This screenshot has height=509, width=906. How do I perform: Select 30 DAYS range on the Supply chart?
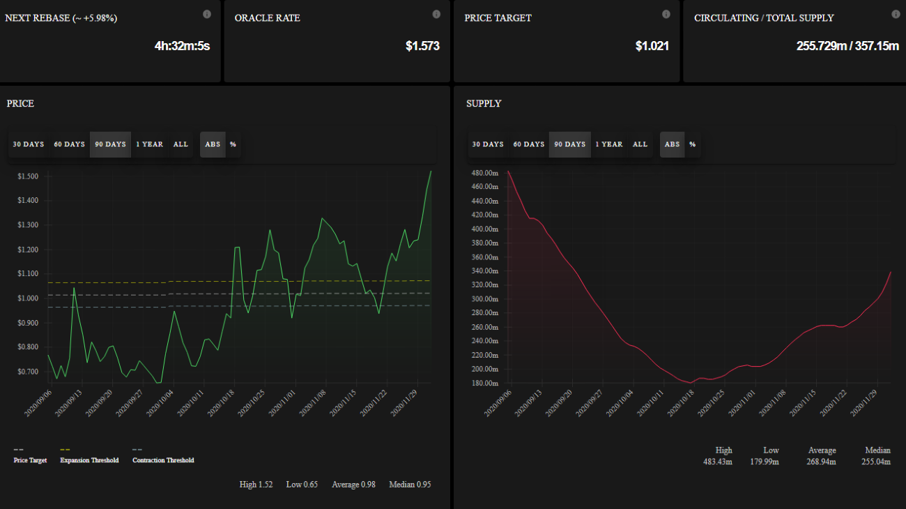pyautogui.click(x=488, y=144)
